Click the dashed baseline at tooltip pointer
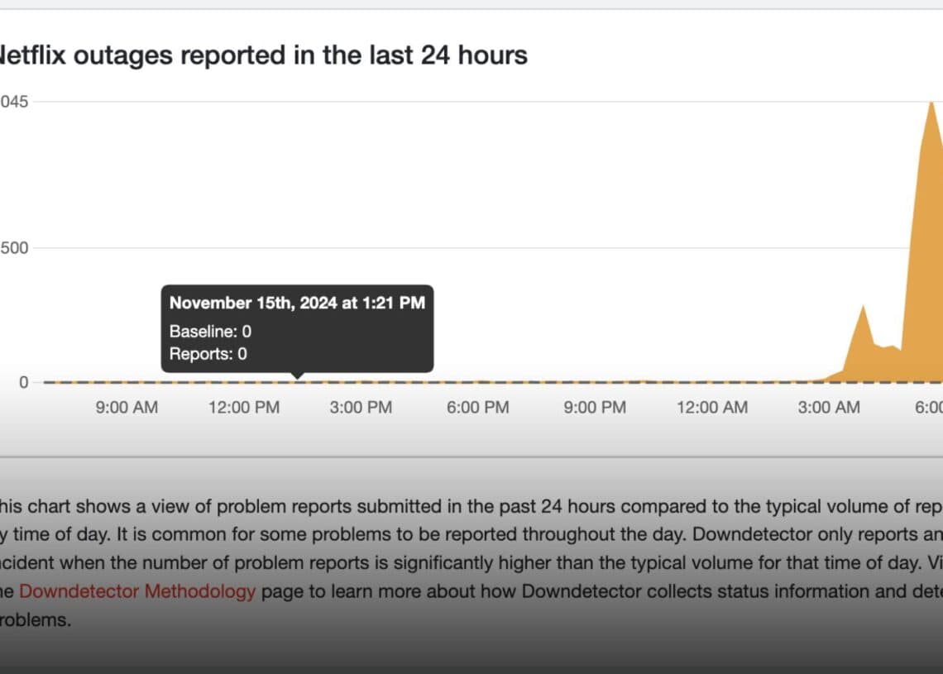This screenshot has width=943, height=674. pos(298,382)
